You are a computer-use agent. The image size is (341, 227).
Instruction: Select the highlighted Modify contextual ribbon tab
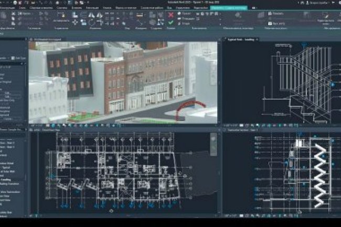[229, 8]
